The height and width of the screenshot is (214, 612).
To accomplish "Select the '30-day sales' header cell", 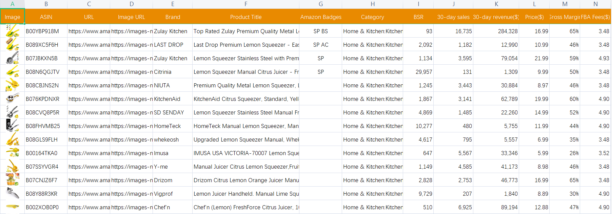I will 453,17.
